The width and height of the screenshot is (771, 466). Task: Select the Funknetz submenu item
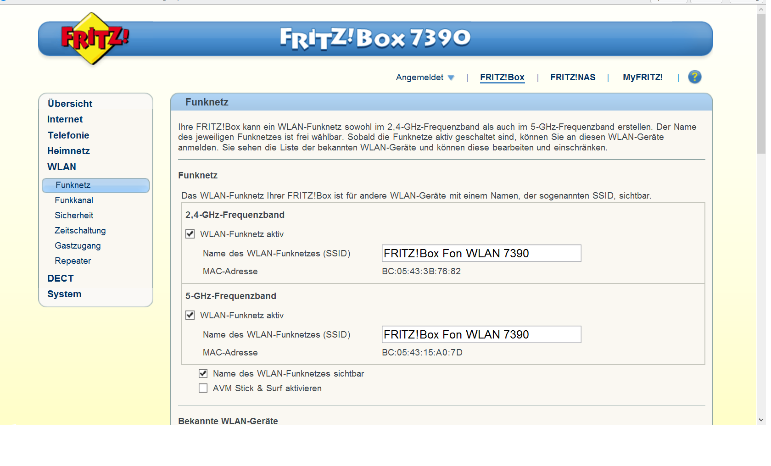pyautogui.click(x=95, y=185)
